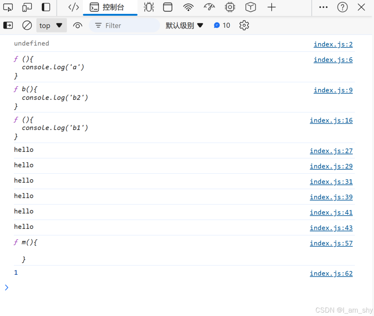Switch to the 控制台 tab
The image size is (374, 316).
[110, 7]
